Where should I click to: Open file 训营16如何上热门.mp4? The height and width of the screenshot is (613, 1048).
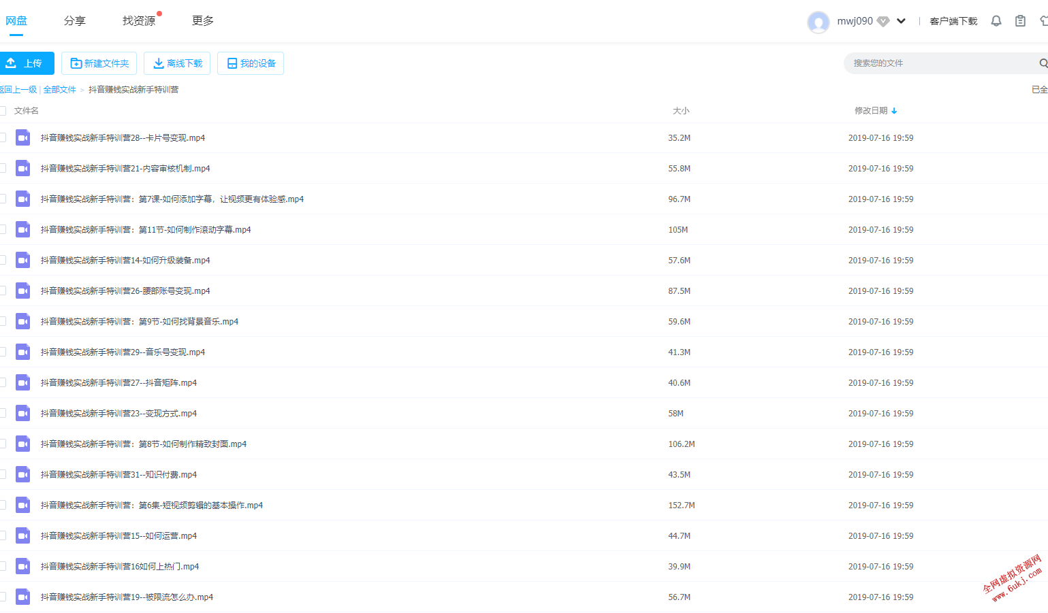tap(120, 566)
